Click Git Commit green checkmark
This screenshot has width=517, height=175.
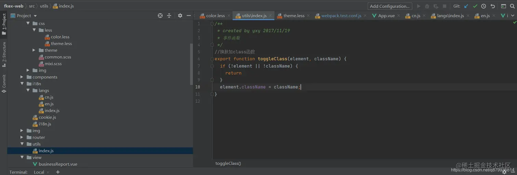(x=475, y=6)
